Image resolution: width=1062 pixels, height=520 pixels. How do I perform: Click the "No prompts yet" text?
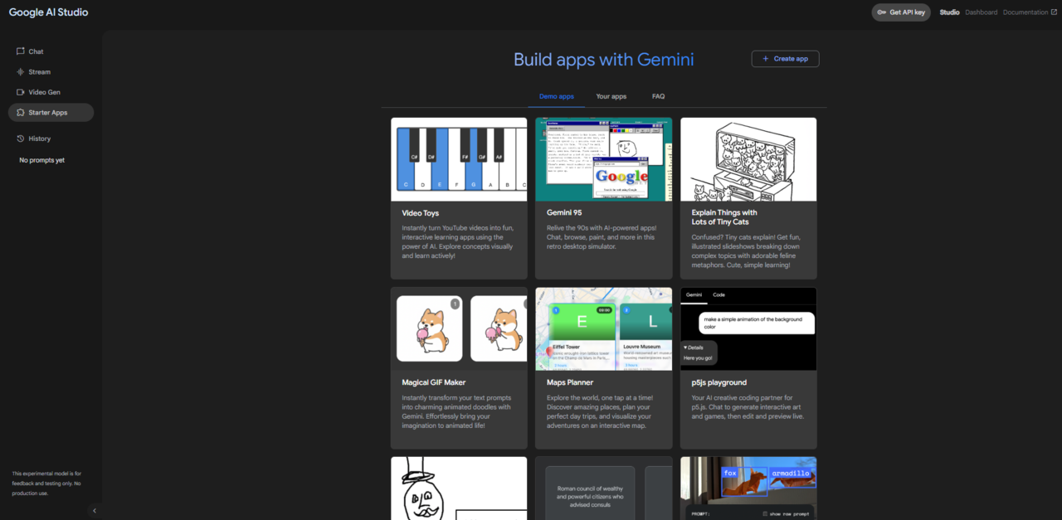(42, 160)
